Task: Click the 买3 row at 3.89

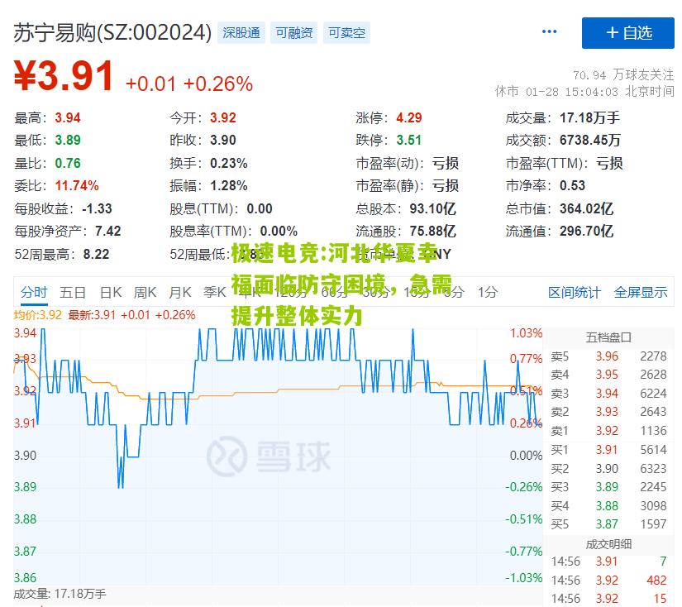Action: point(608,487)
